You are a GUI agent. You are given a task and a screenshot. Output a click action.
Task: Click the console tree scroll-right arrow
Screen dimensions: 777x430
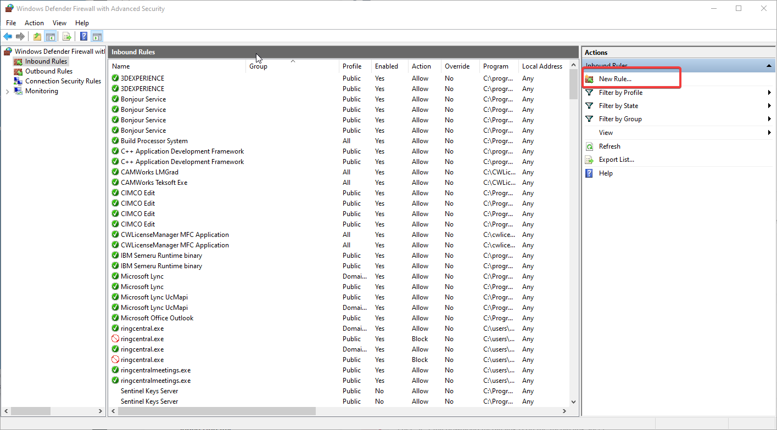click(100, 411)
